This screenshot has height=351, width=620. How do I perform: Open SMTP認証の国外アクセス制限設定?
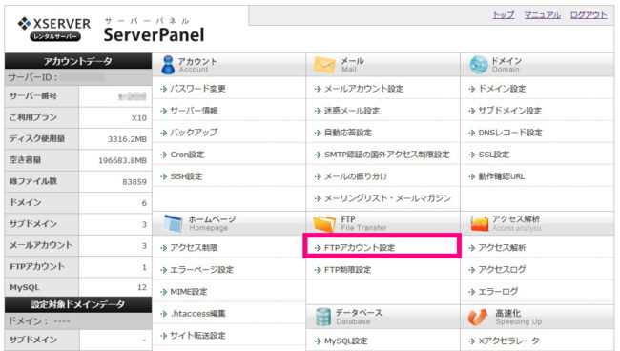click(x=387, y=155)
